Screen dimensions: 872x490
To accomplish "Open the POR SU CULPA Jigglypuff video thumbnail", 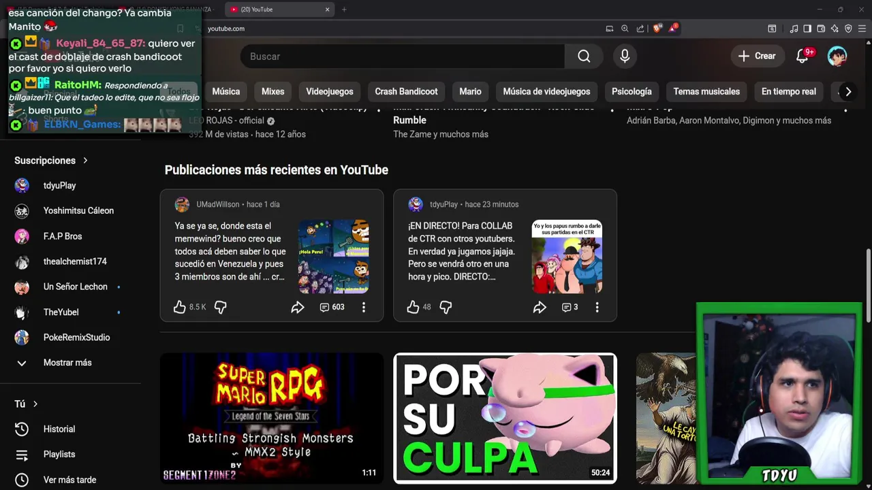I will click(x=505, y=418).
